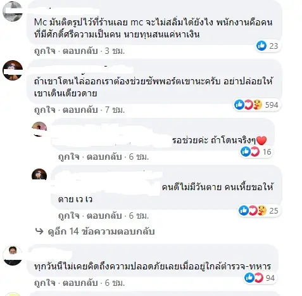Open reactions on the 94 comment
The width and height of the screenshot is (302, 296).
click(260, 278)
